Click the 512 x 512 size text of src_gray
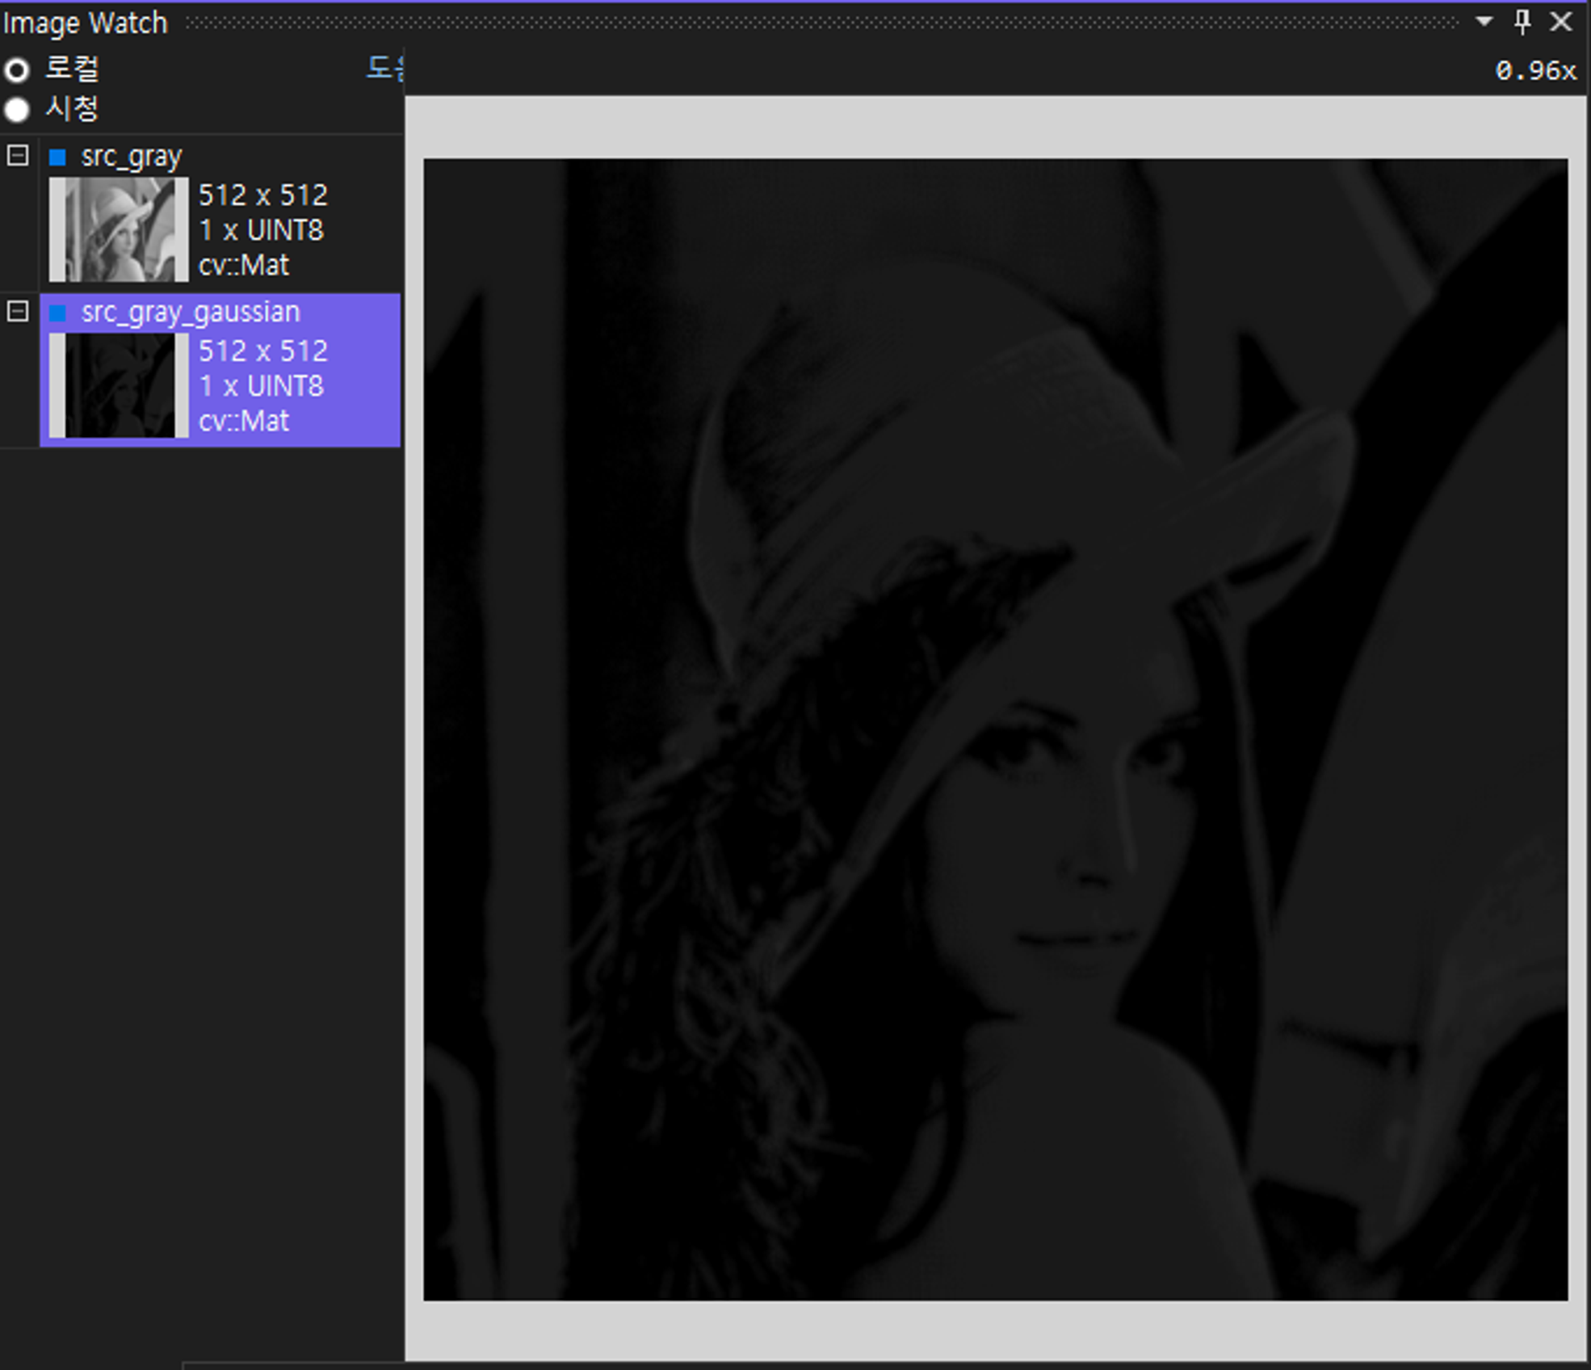Image resolution: width=1591 pixels, height=1370 pixels. pos(263,195)
